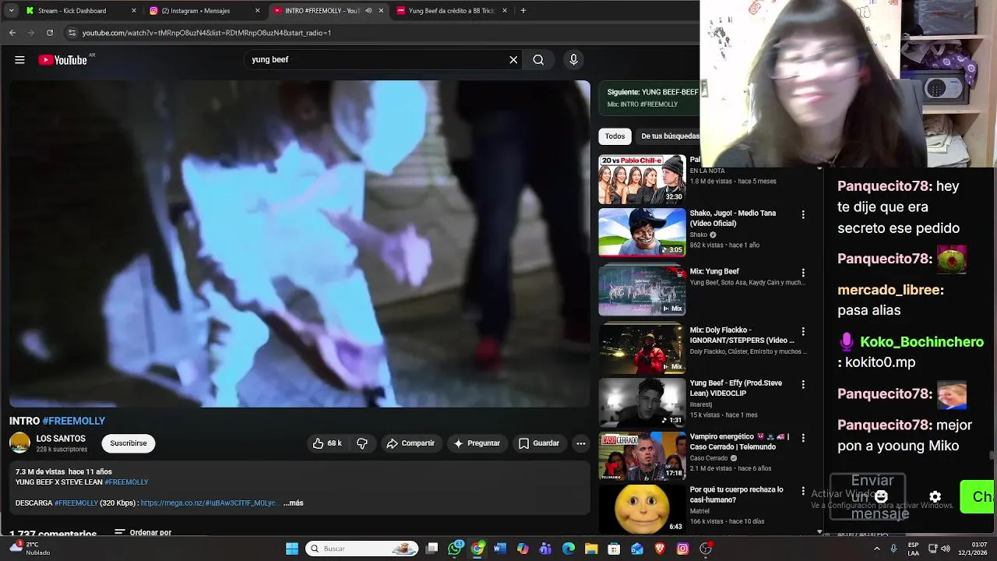Image resolution: width=997 pixels, height=561 pixels.
Task: Open the tab search dropdown arrow
Action: 11,11
